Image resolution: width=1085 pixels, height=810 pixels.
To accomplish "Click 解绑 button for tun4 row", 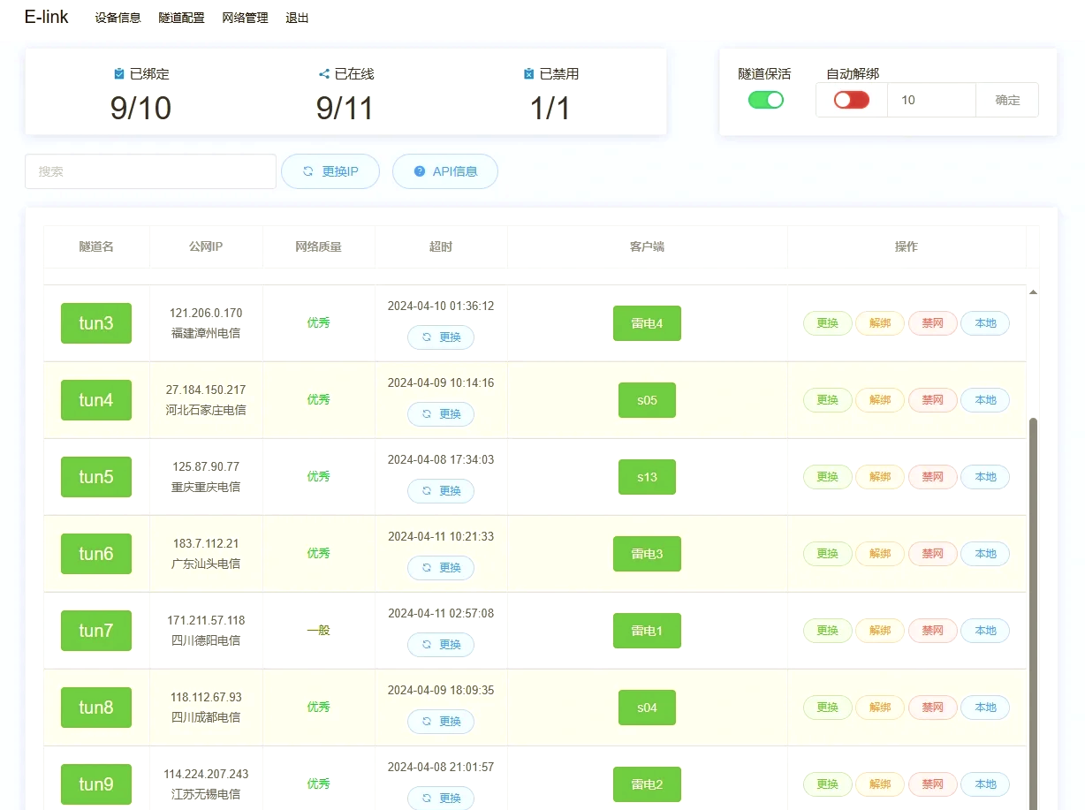I will click(x=879, y=400).
